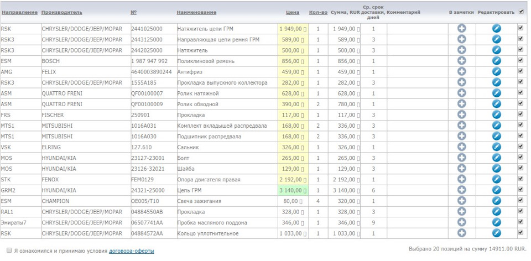
Task: Add Прокладка выпускного коллектора to notes
Action: pos(461,82)
